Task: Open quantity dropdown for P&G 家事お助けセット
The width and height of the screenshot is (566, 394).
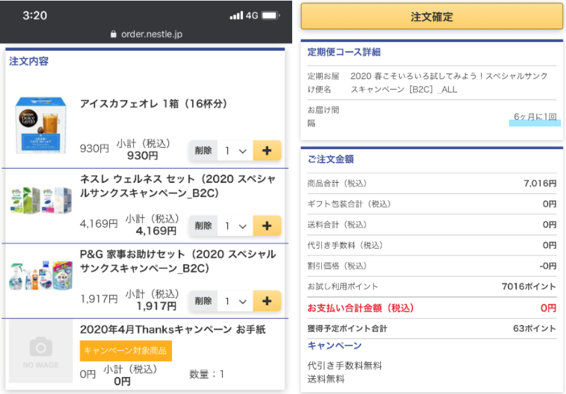Action: point(235,301)
